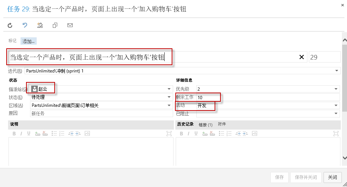Click the 任务 29 header link
The width and height of the screenshot is (347, 187).
pos(18,9)
